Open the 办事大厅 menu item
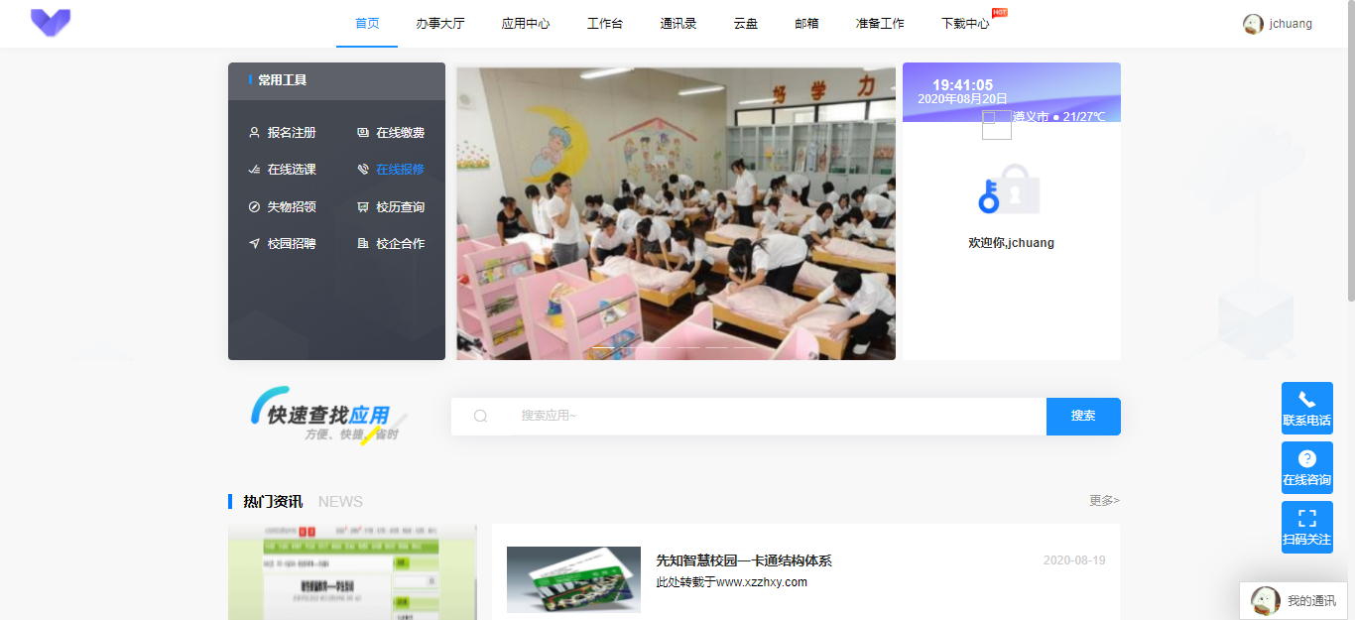1355x620 pixels. click(440, 24)
